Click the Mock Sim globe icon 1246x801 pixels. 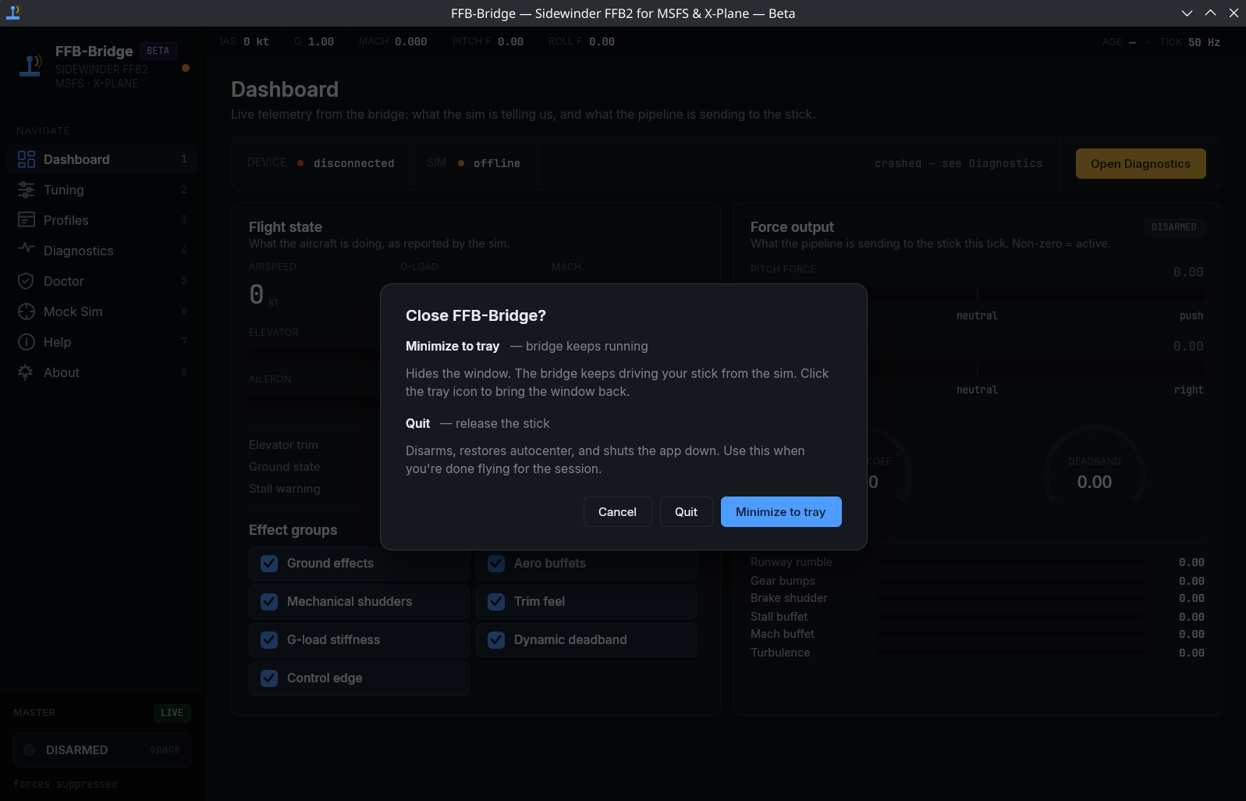tap(27, 311)
